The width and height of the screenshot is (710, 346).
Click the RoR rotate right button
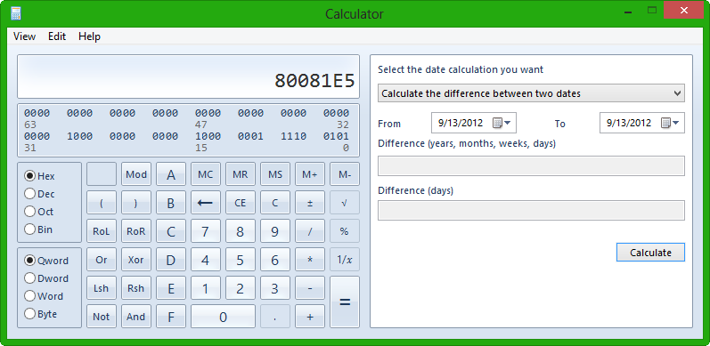(x=135, y=231)
